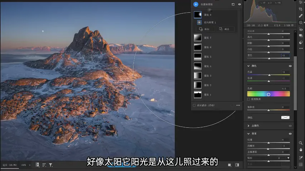Click the panel scroll up arrow
Screen dimensions: 305x171
295,32
